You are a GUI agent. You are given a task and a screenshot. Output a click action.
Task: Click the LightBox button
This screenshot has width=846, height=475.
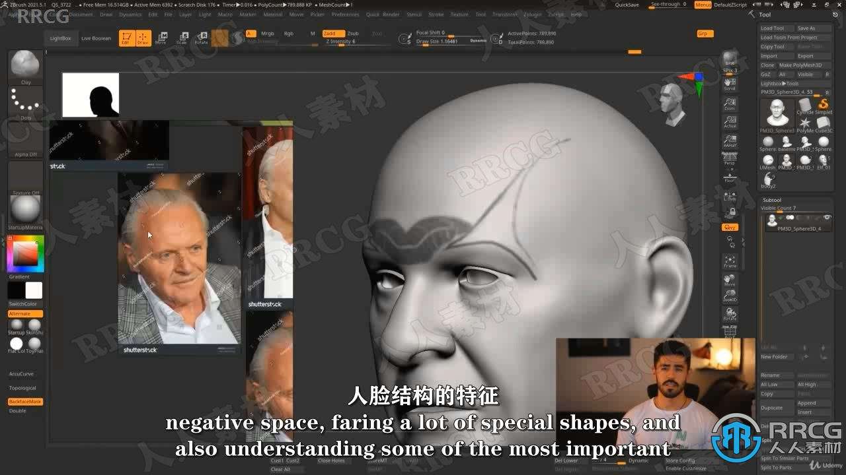click(60, 38)
